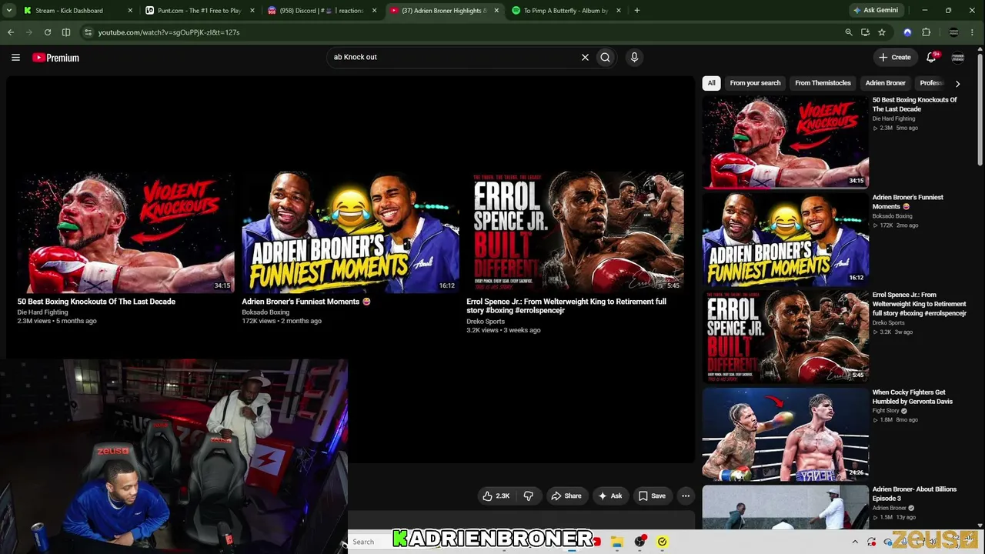Open the page zoom magnifier in address bar
Image resolution: width=985 pixels, height=554 pixels.
point(849,32)
